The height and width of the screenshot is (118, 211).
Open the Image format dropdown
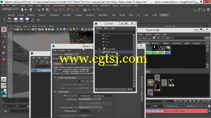(89, 99)
